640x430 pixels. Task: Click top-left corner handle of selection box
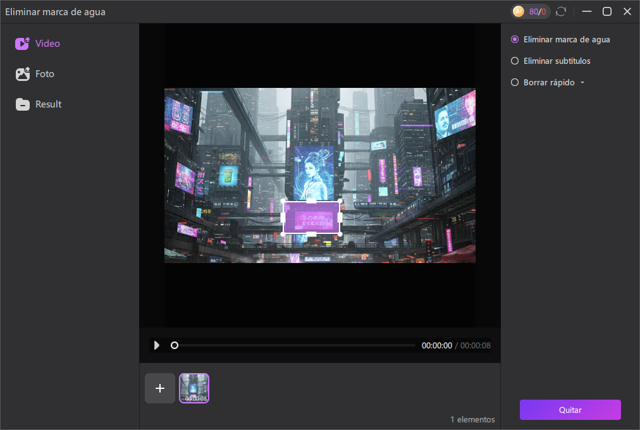click(283, 201)
